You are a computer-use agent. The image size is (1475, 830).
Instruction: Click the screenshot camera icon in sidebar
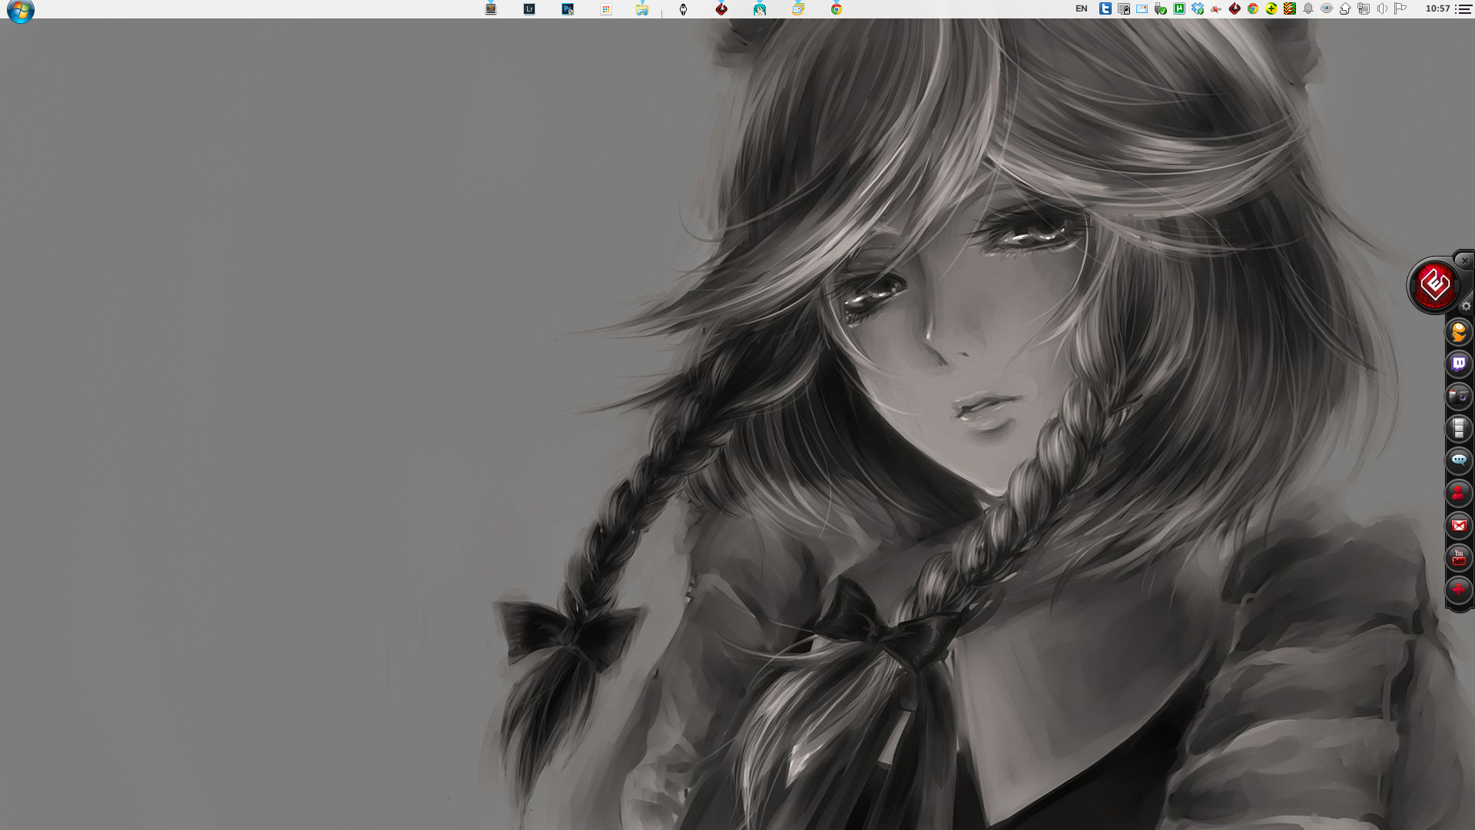[1458, 397]
